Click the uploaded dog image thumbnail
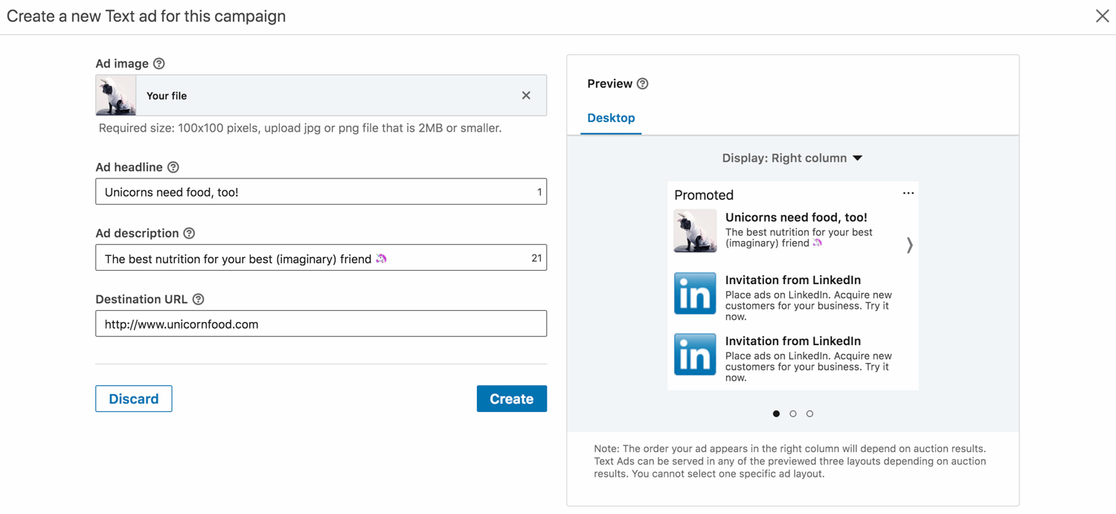 point(116,95)
